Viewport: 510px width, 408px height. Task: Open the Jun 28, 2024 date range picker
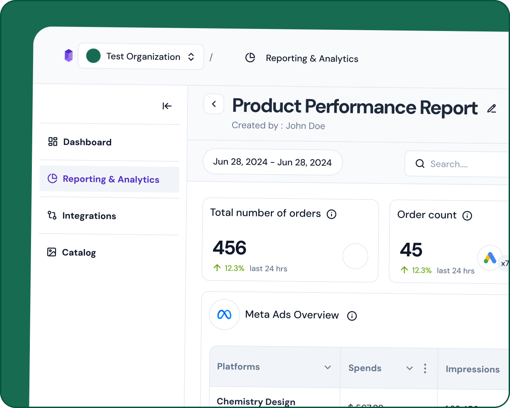click(x=273, y=162)
